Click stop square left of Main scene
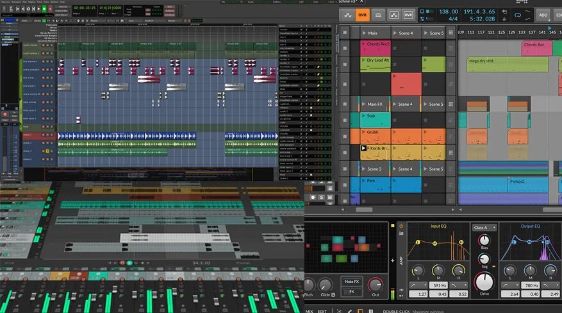 click(345, 33)
